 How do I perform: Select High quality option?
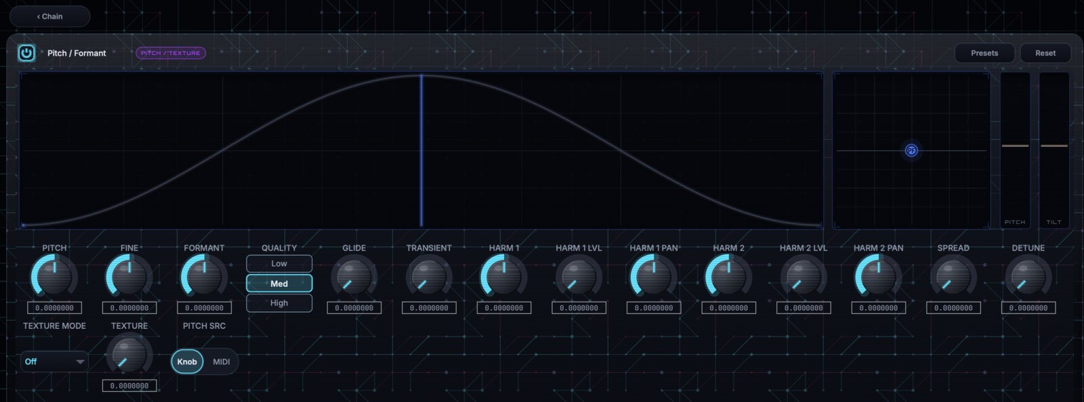[279, 303]
